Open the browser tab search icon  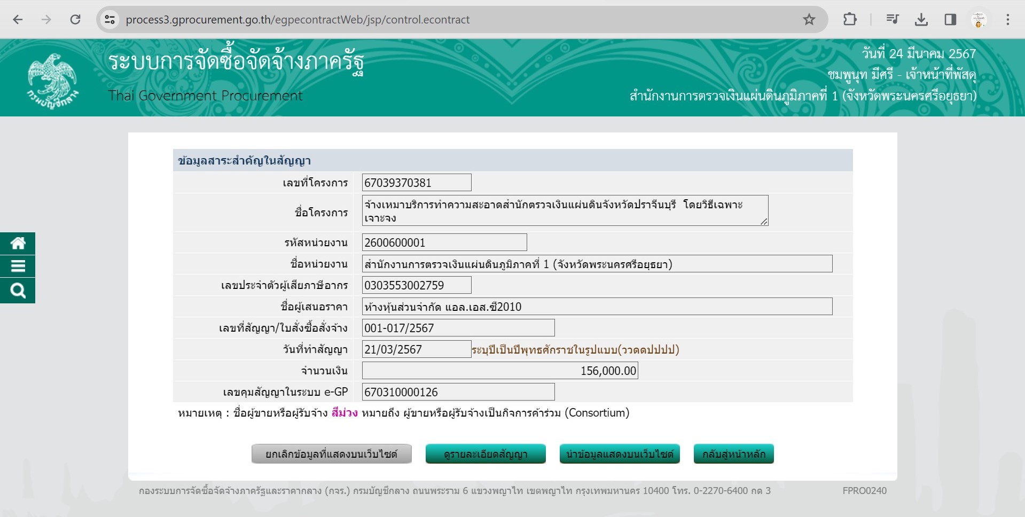tap(891, 19)
